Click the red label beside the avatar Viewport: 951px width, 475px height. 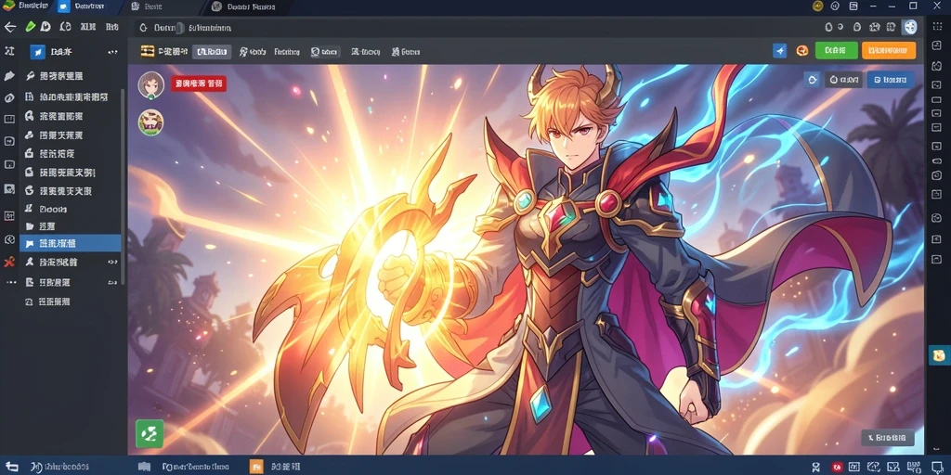coord(199,83)
